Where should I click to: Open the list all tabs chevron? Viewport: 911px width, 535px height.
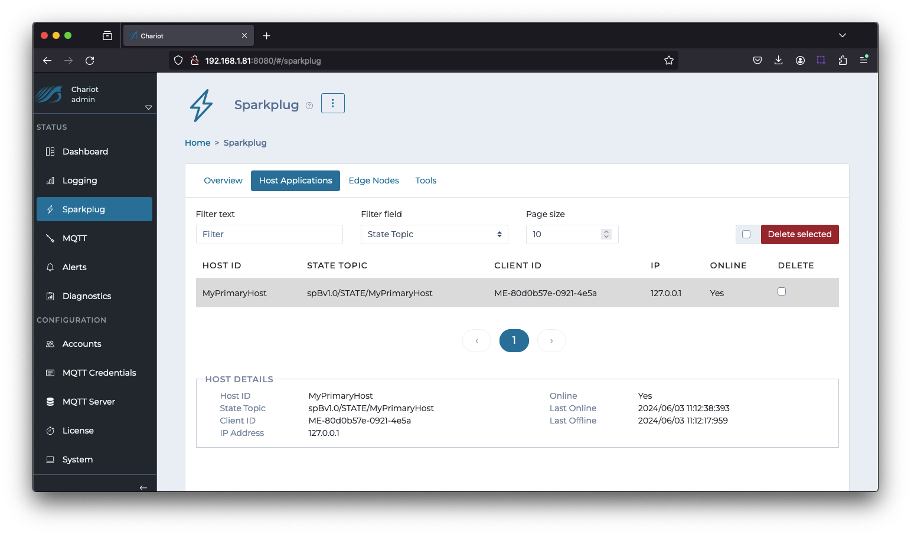pyautogui.click(x=843, y=35)
